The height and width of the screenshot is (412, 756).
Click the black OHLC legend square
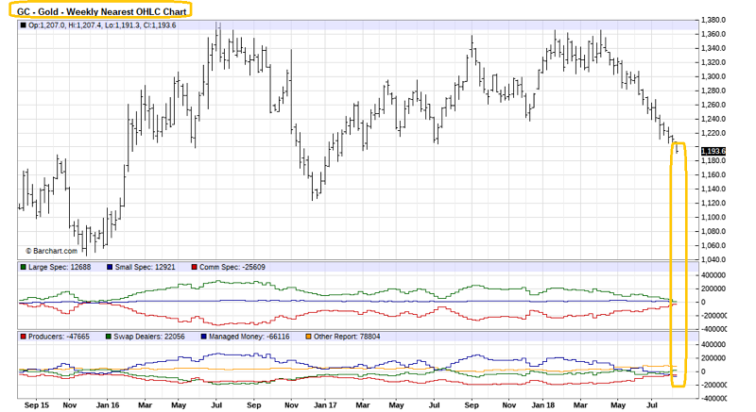tap(23, 25)
